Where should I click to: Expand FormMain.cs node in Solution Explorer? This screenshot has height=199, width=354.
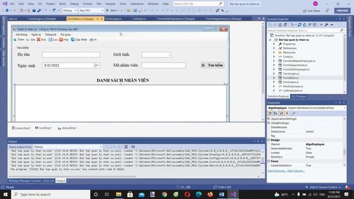(274, 77)
